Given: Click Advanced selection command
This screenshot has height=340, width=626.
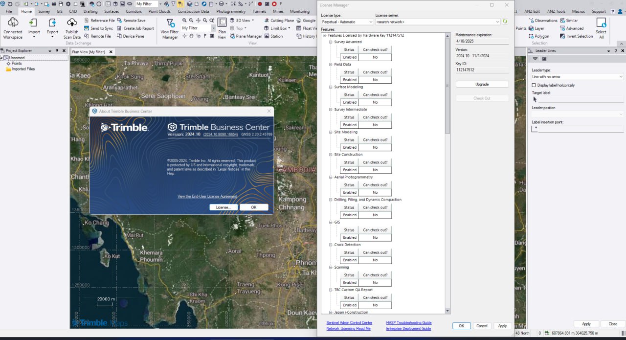Looking at the screenshot, I should [x=572, y=28].
